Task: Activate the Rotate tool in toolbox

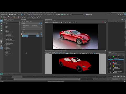Action: (x=1, y=31)
